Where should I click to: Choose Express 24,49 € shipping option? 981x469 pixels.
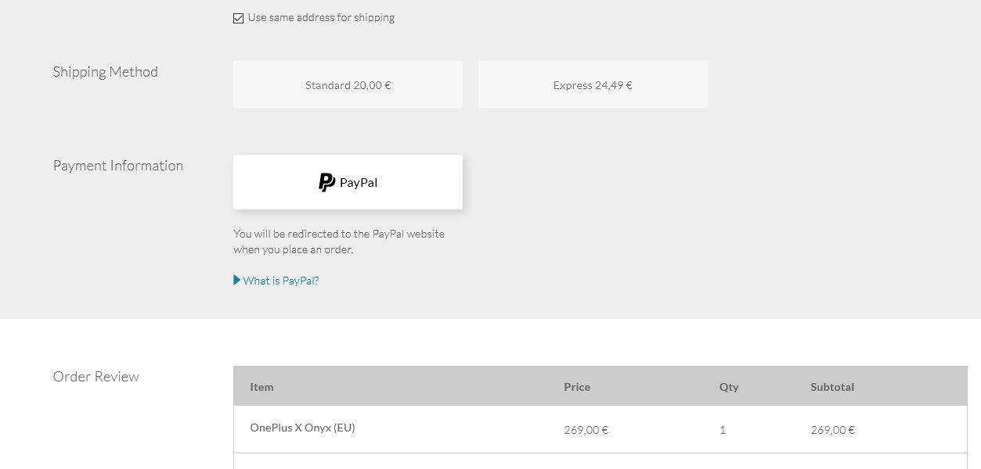pyautogui.click(x=593, y=85)
